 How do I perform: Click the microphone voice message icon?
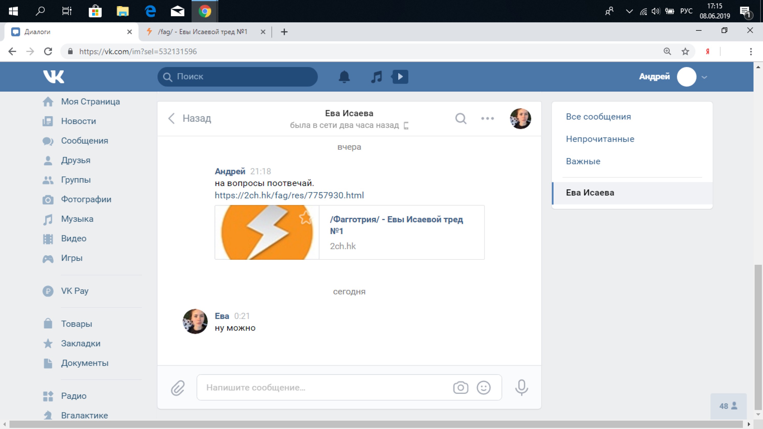click(521, 388)
